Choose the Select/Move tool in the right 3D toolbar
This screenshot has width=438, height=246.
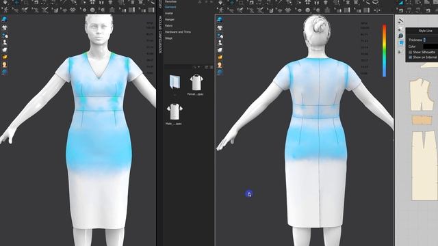[x=231, y=3]
